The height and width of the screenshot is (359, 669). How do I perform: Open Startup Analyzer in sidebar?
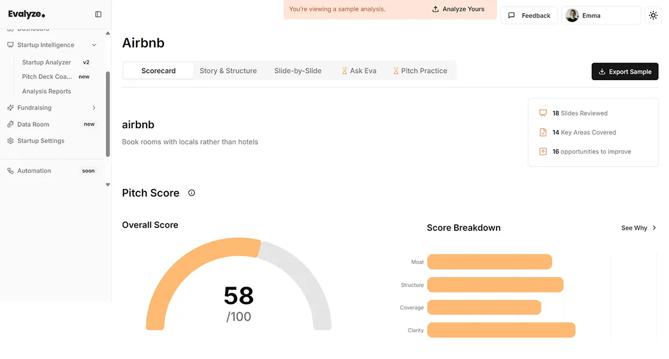[x=47, y=62]
